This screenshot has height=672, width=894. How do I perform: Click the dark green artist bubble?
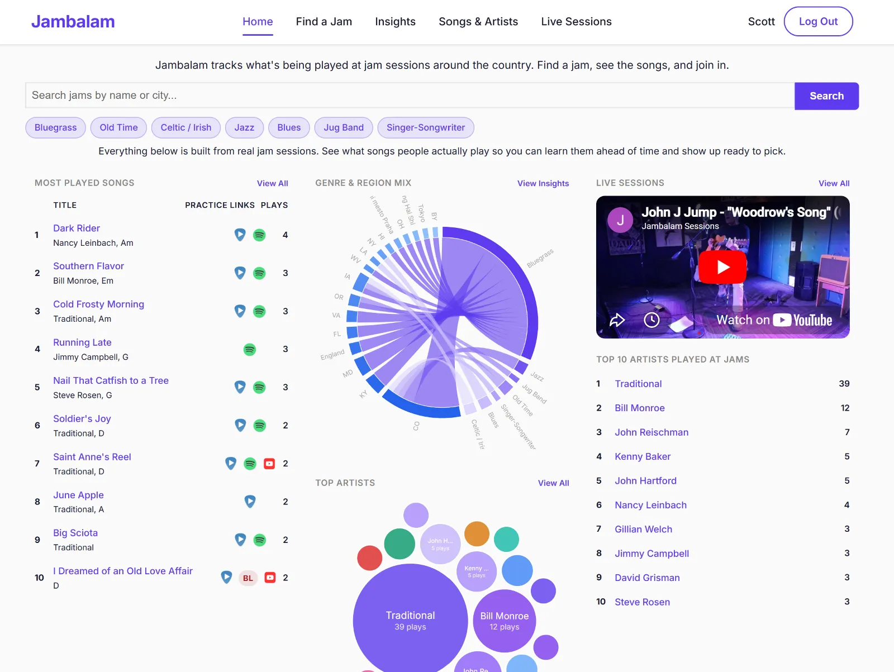[x=400, y=544]
